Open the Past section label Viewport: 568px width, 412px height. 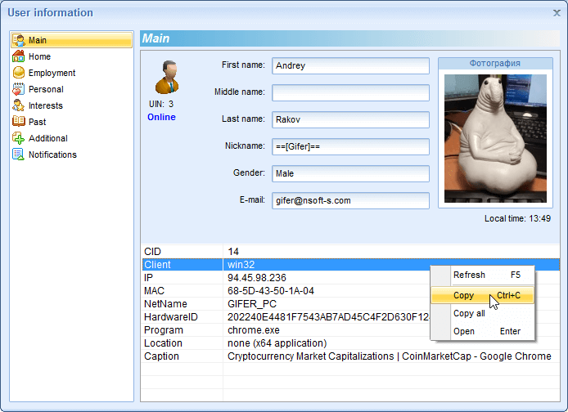pos(38,122)
